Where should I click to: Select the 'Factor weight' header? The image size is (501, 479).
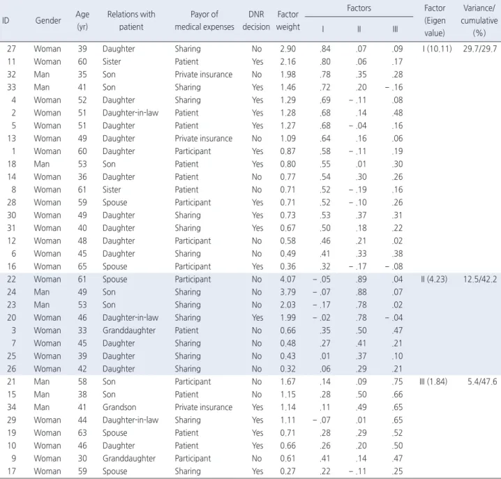(x=288, y=21)
